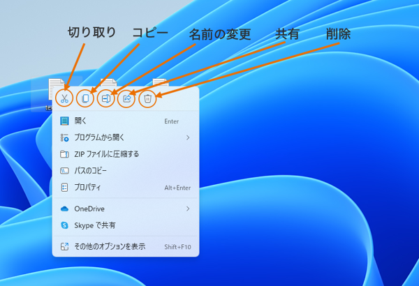Open プロパティ from context menu

click(x=126, y=188)
